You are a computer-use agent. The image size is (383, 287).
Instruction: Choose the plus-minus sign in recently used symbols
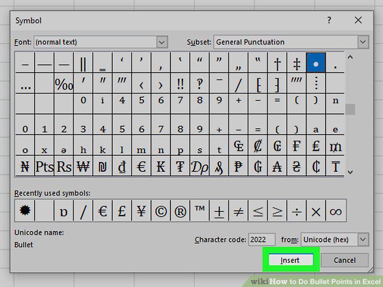coord(219,211)
